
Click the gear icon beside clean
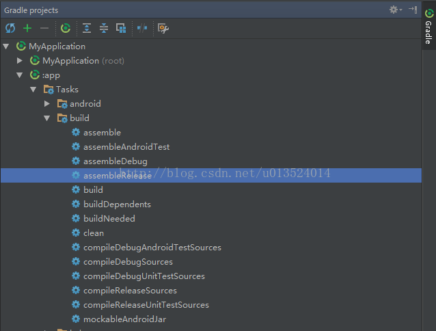76,233
